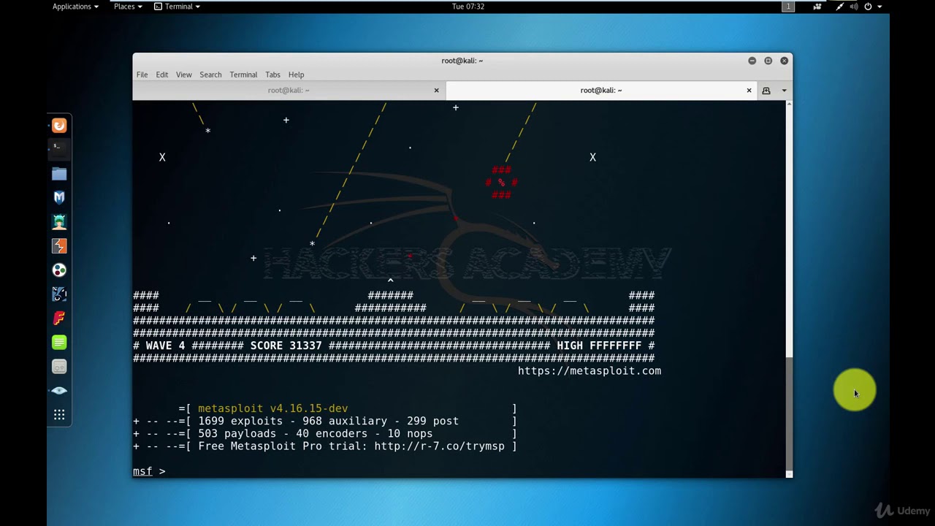Image resolution: width=935 pixels, height=526 pixels.
Task: Click the screen recording camera indicator
Action: tap(817, 7)
